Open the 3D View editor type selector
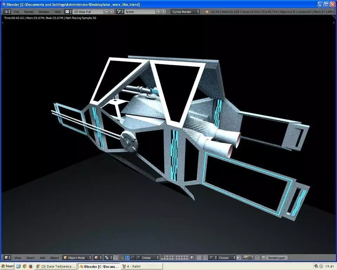Viewport: 337px width, 270px height. click(x=7, y=257)
